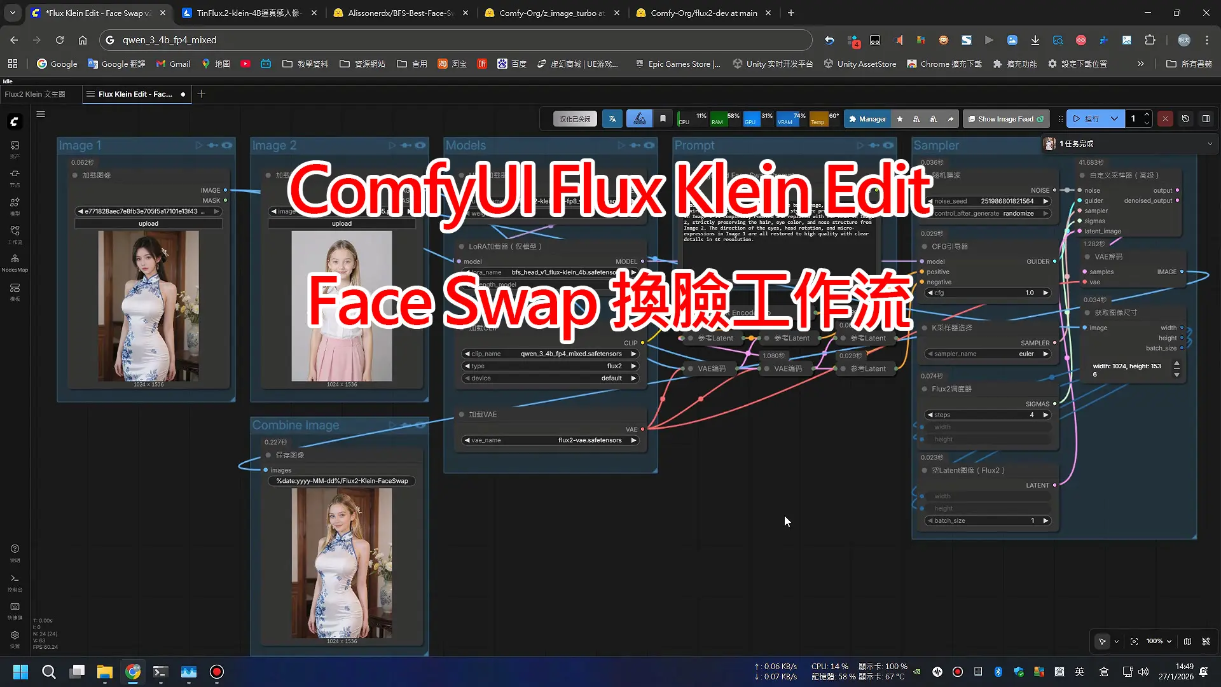Open the Help (说明) sidebar icon
Image resolution: width=1221 pixels, height=687 pixels.
(15, 553)
